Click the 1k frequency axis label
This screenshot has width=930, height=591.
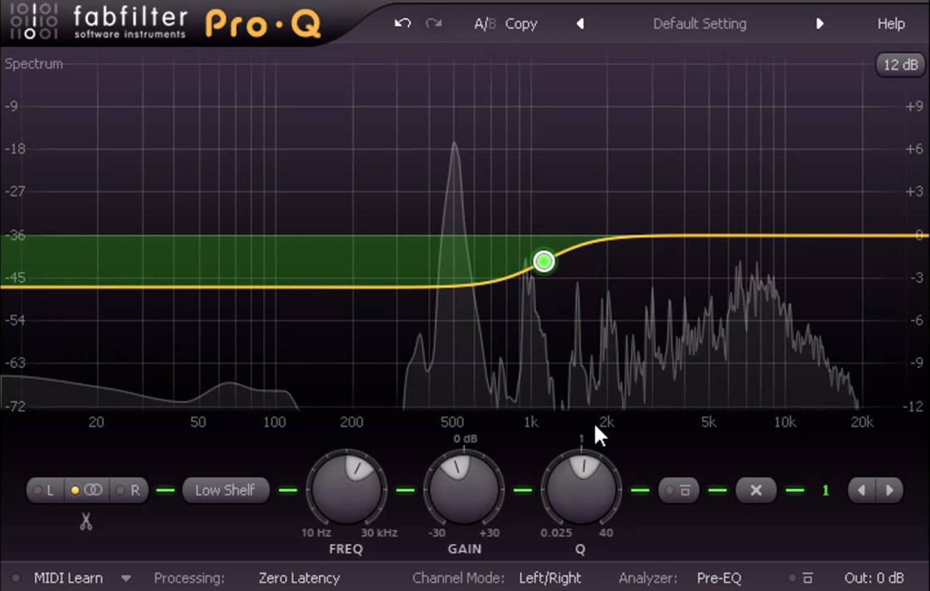click(531, 422)
